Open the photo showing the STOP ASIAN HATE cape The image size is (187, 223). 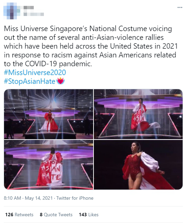click(49, 165)
